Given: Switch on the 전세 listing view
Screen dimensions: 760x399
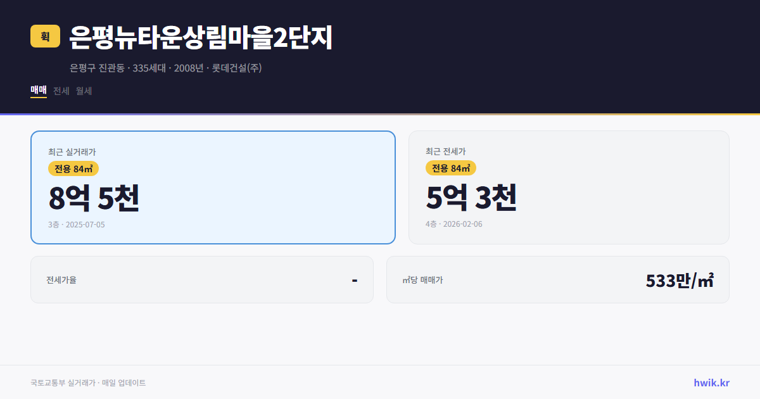Looking at the screenshot, I should [60, 91].
